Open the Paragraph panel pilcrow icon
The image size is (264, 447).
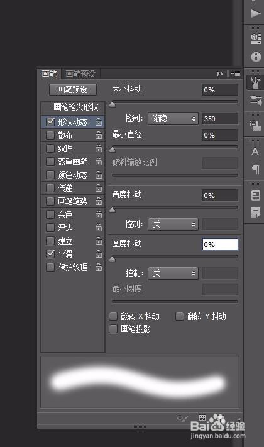point(256,169)
